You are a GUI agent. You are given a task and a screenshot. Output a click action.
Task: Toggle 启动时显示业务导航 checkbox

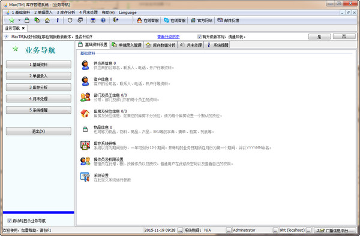coord(10,220)
